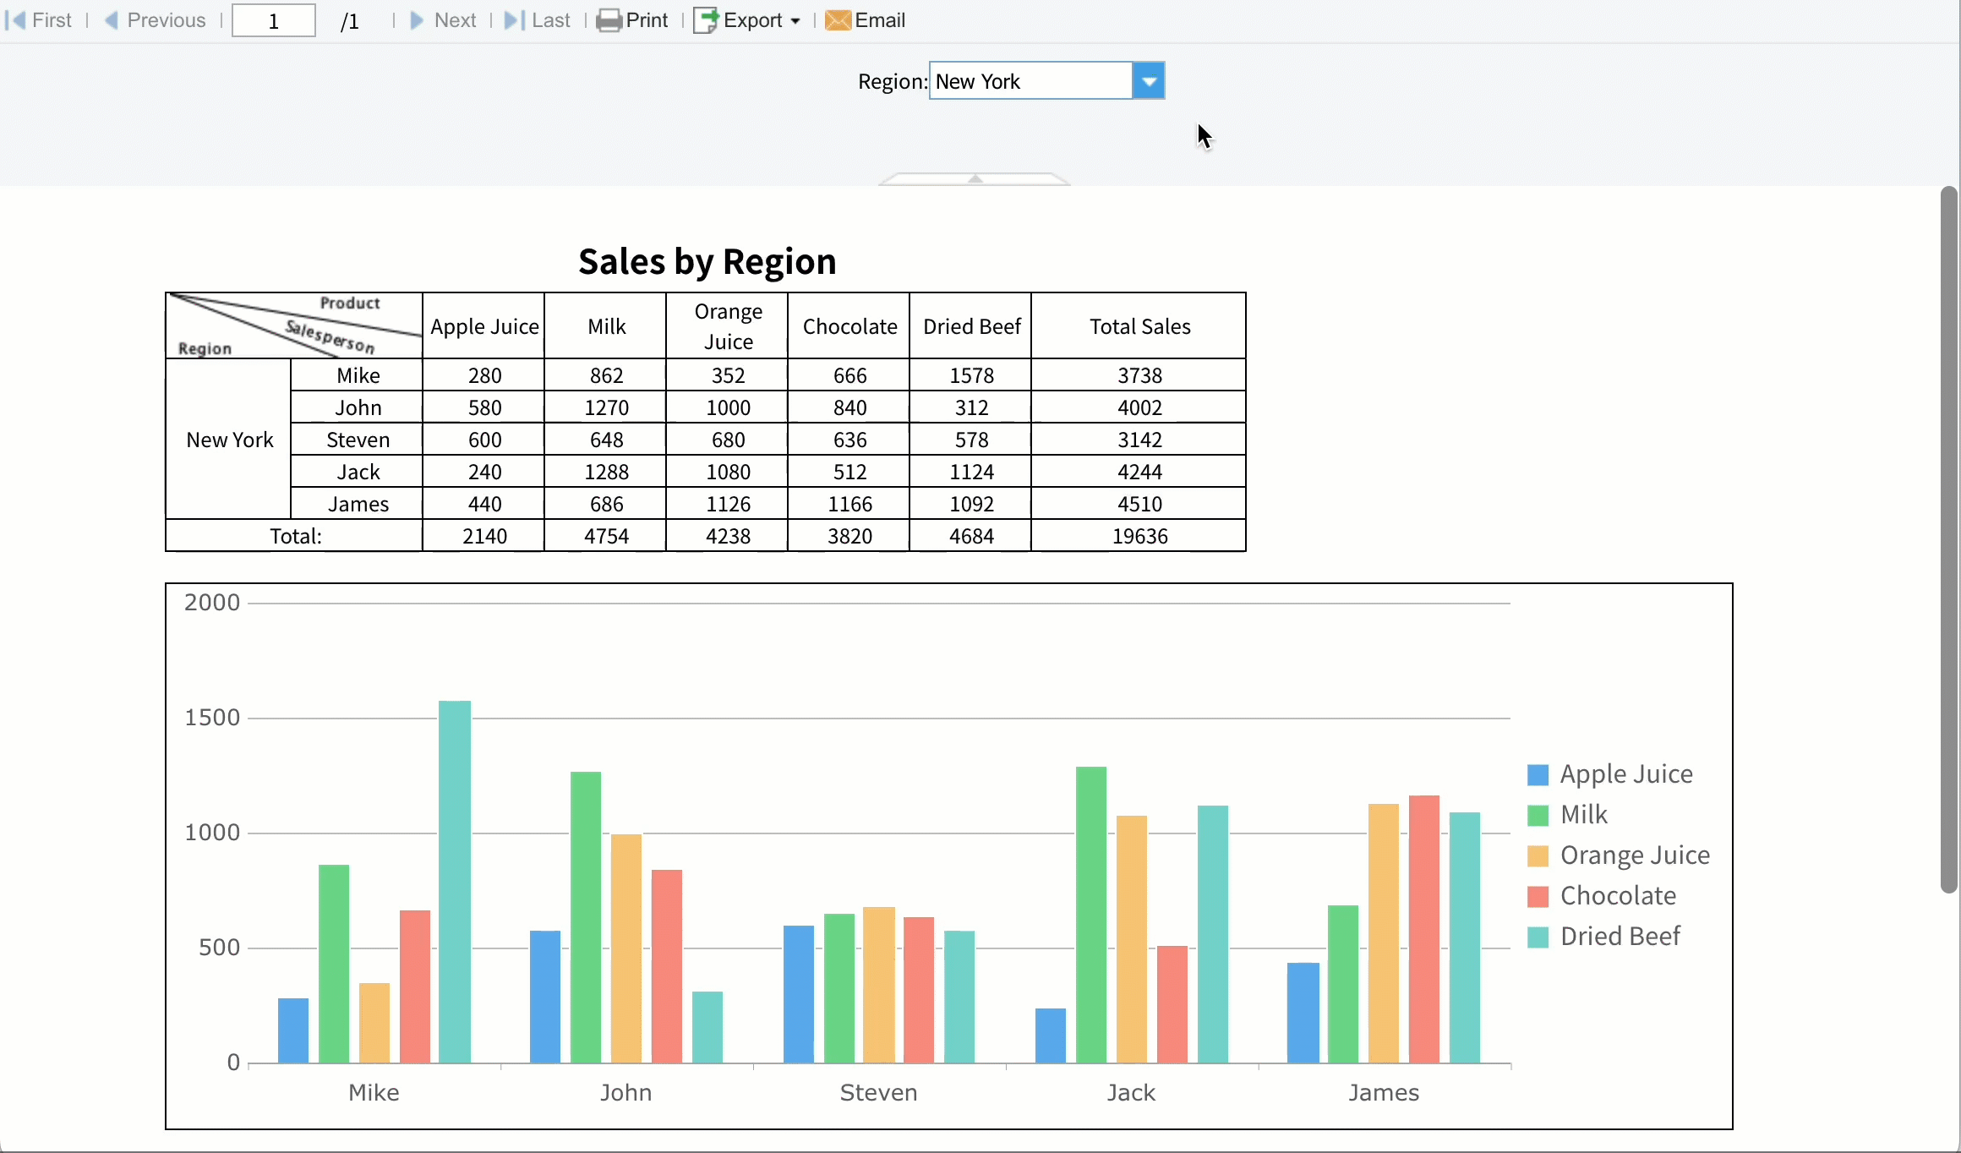Click the Apple Juice column header

[x=484, y=326]
